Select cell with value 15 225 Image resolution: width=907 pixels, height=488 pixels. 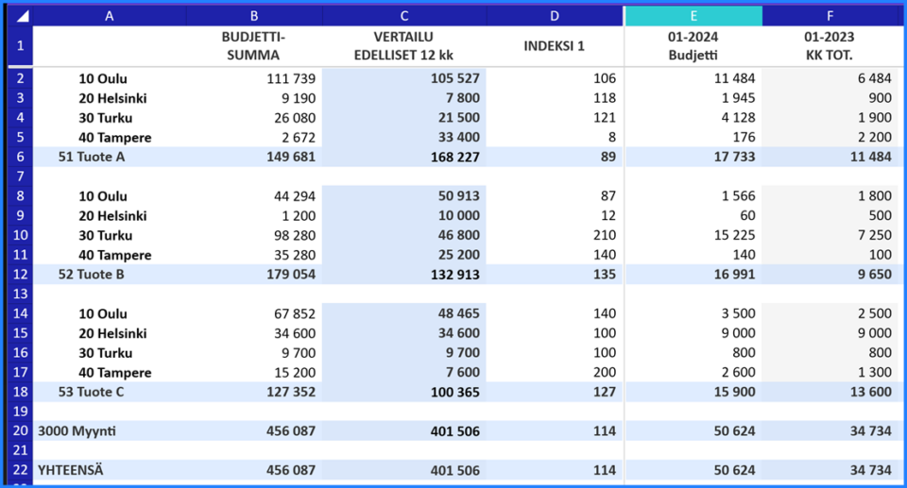pos(693,235)
